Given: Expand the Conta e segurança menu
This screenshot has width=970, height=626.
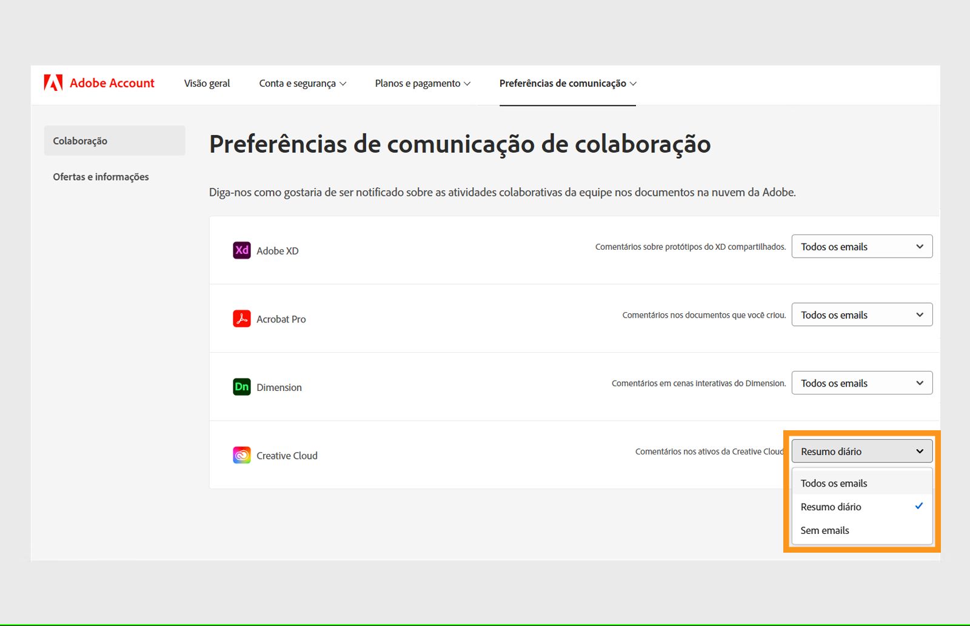Looking at the screenshot, I should point(303,84).
